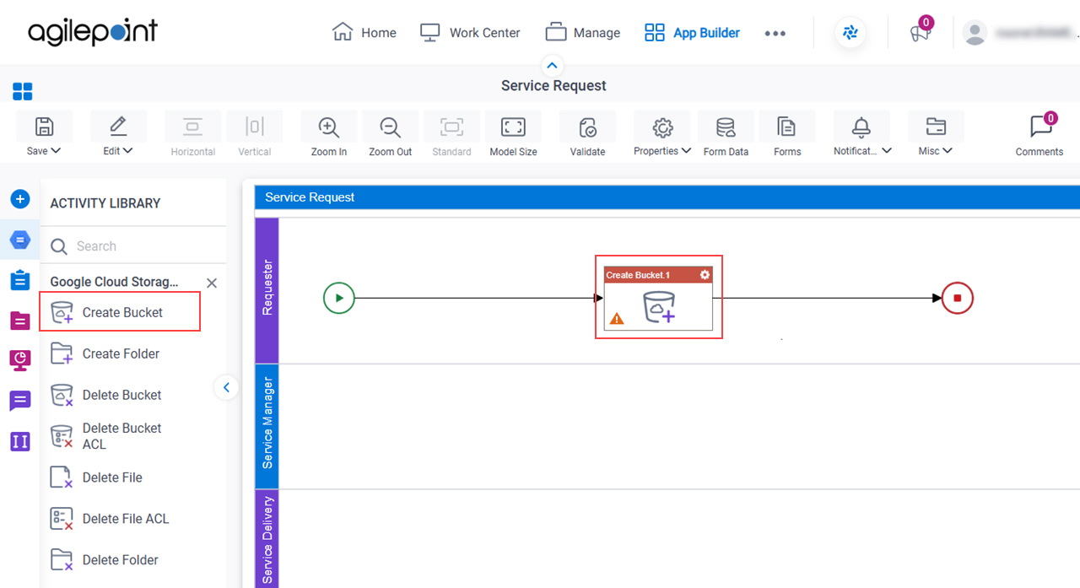Click the Notifications bell icon
1080x588 pixels.
[861, 127]
